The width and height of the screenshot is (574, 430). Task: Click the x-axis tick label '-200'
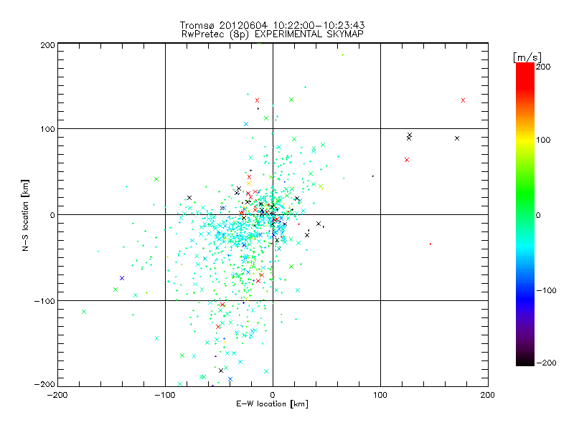(57, 395)
